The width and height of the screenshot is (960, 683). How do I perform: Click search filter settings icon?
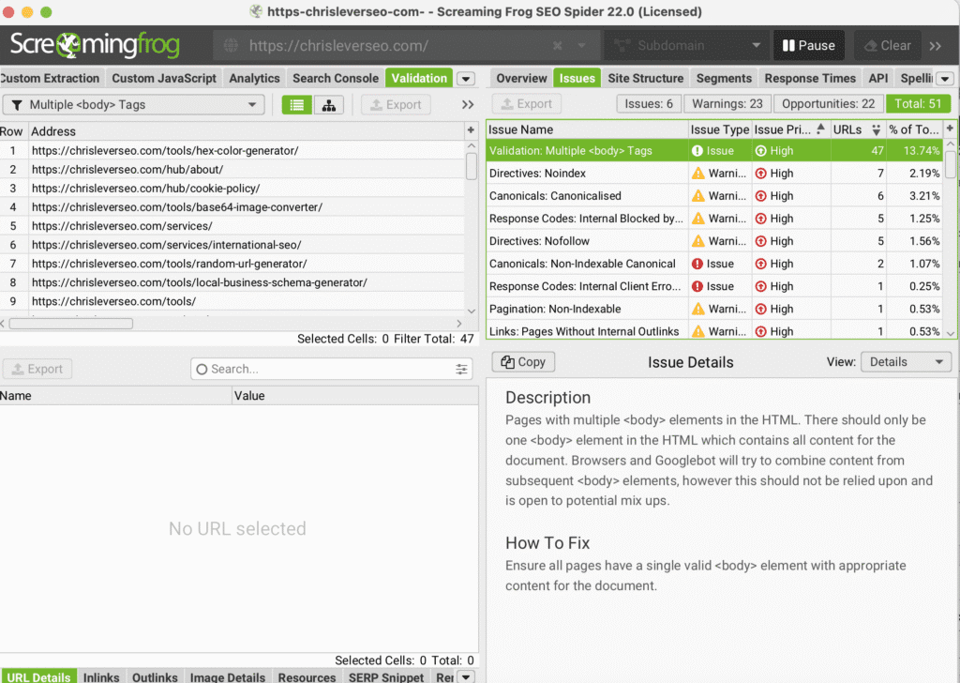click(x=461, y=370)
